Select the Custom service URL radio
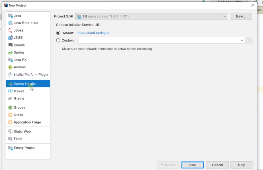This screenshot has width=263, height=170. coord(58,40)
